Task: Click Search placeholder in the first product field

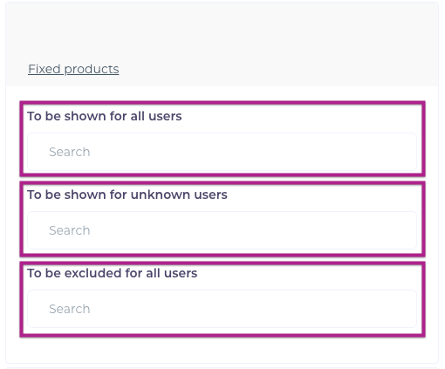Action: (70, 152)
